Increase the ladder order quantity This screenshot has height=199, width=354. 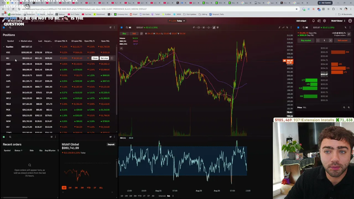coord(330,40)
